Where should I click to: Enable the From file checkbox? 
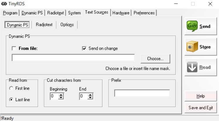tap(14, 48)
